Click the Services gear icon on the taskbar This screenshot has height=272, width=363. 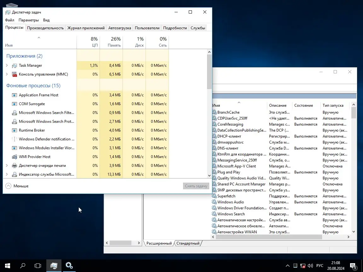click(x=69, y=265)
